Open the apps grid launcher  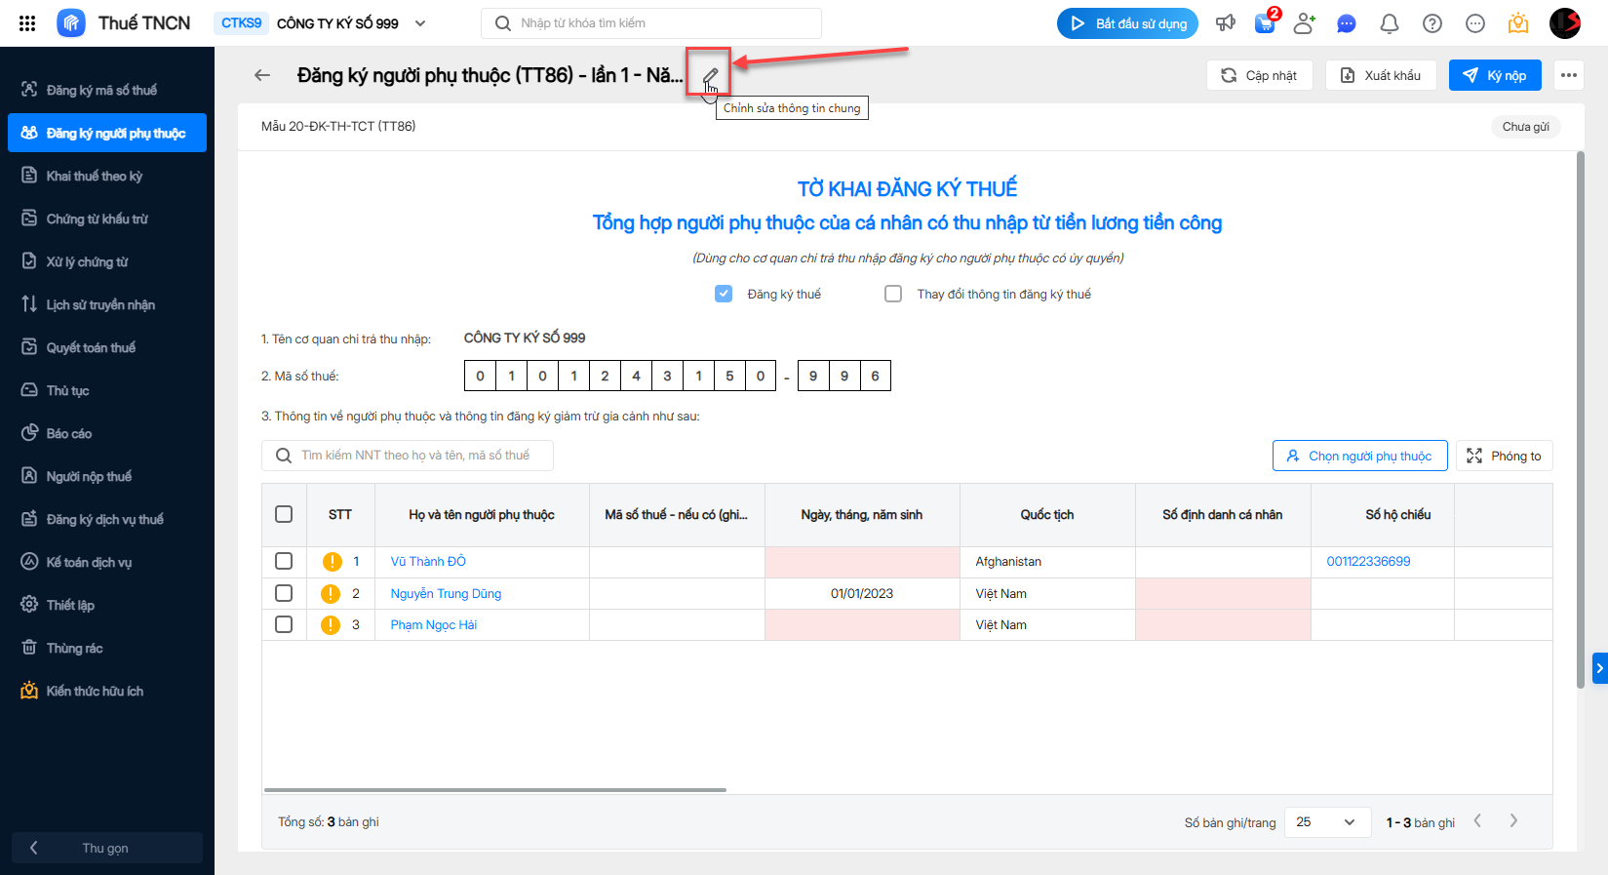pos(27,23)
